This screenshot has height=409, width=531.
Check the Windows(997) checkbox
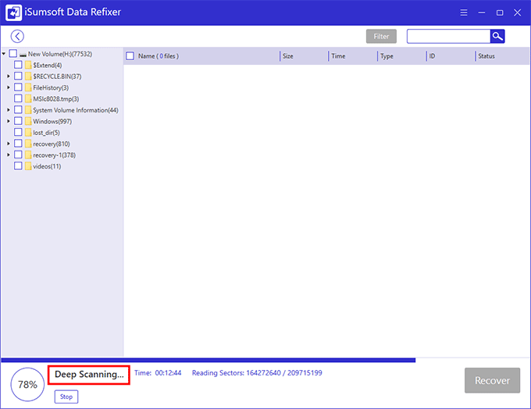(18, 121)
